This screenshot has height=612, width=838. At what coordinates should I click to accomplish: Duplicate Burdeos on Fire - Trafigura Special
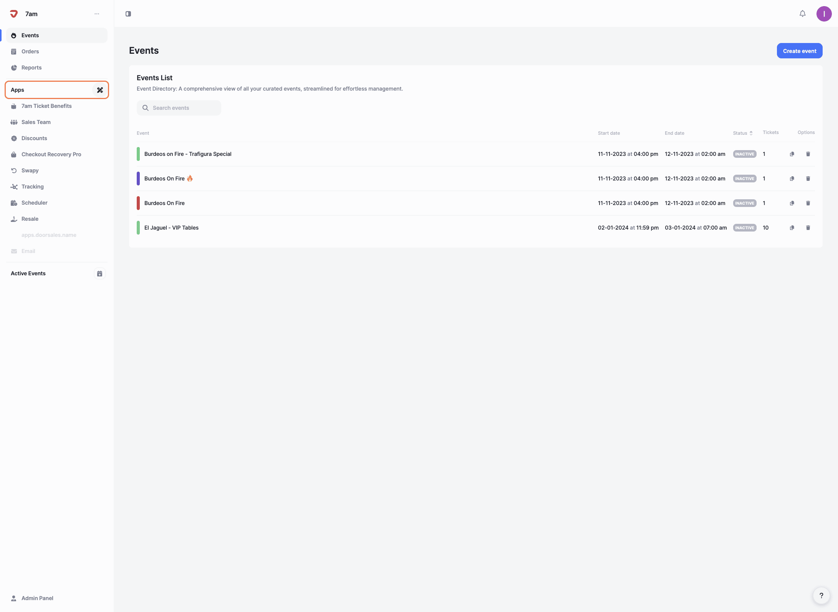(792, 154)
